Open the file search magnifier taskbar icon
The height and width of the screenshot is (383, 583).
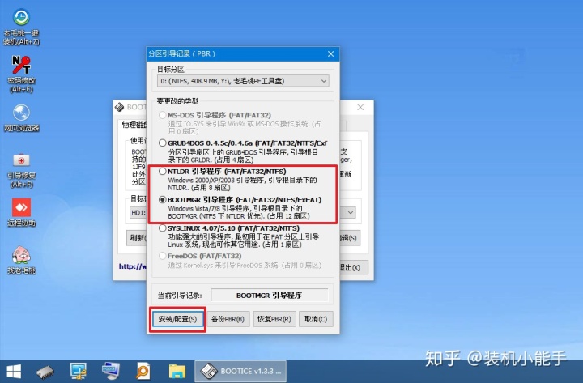click(143, 371)
